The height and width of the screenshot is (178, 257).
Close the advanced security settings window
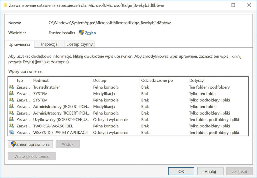coord(249,5)
